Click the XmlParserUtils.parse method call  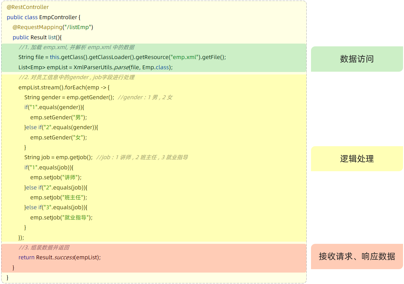coord(101,67)
